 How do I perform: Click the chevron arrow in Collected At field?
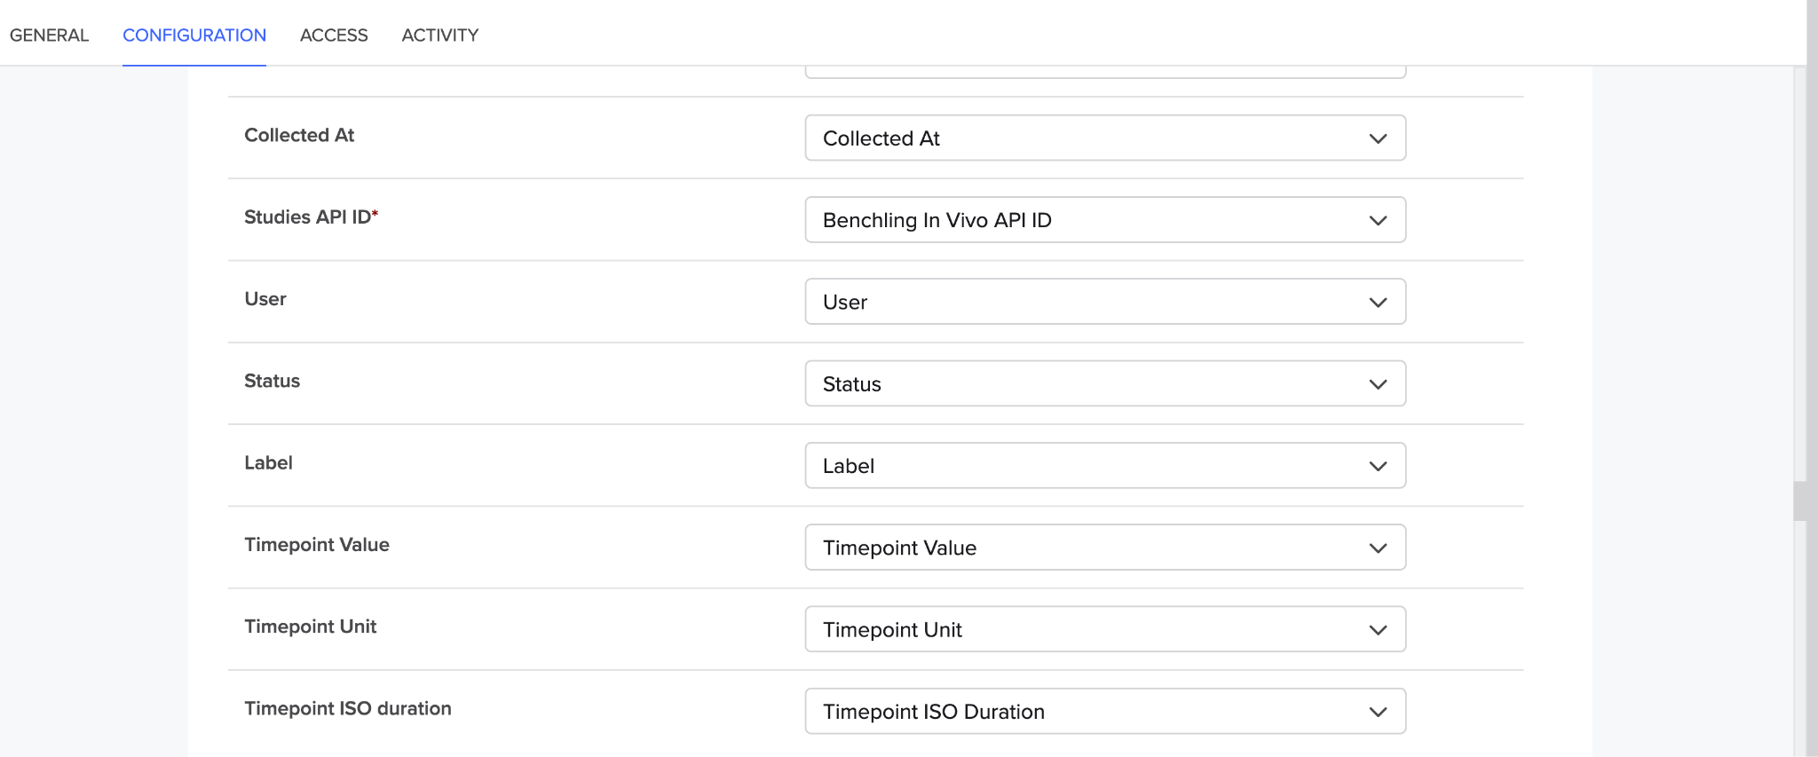(x=1378, y=138)
